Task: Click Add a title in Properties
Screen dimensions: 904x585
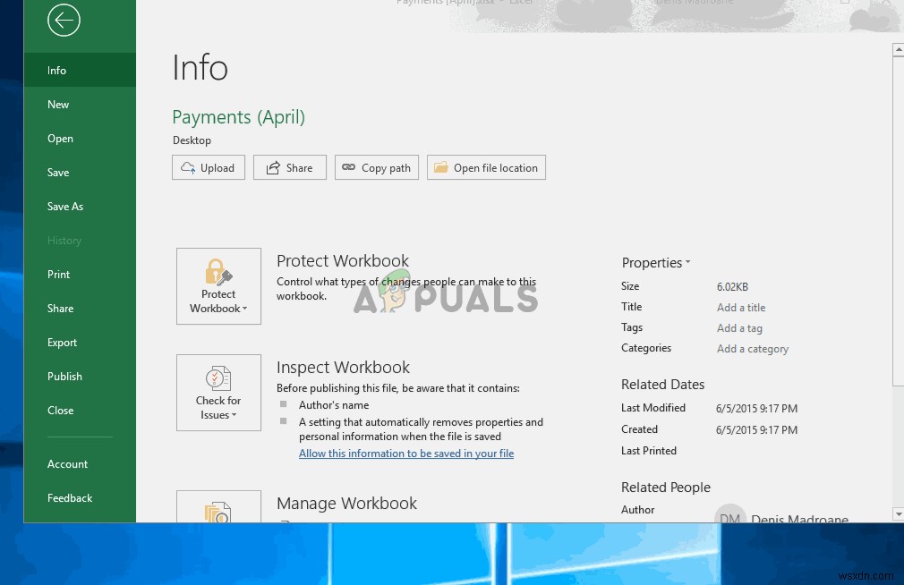Action: tap(740, 307)
